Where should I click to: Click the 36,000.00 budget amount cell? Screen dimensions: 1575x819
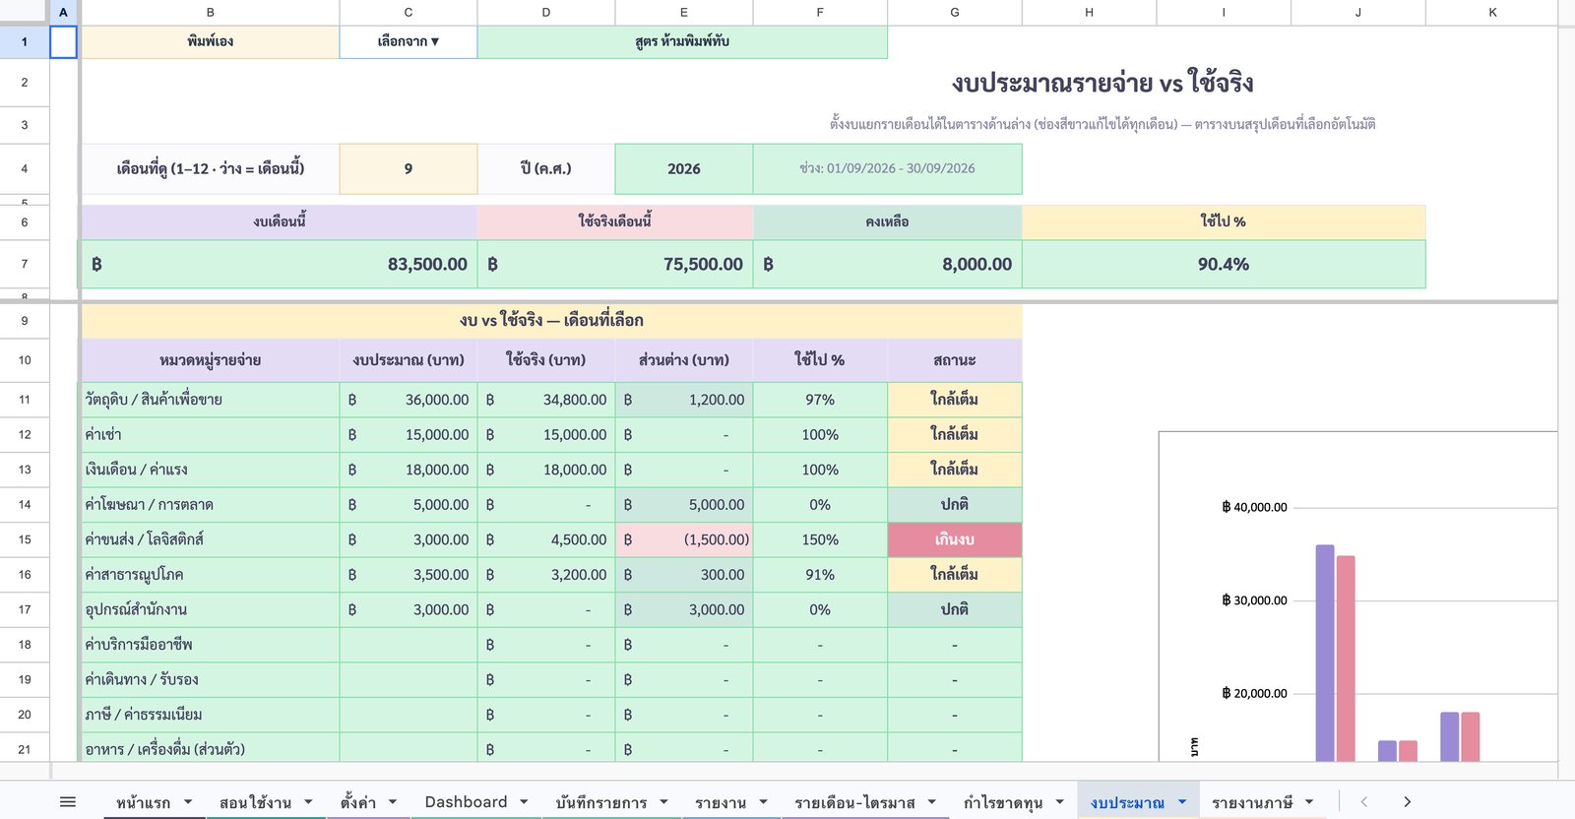(409, 400)
